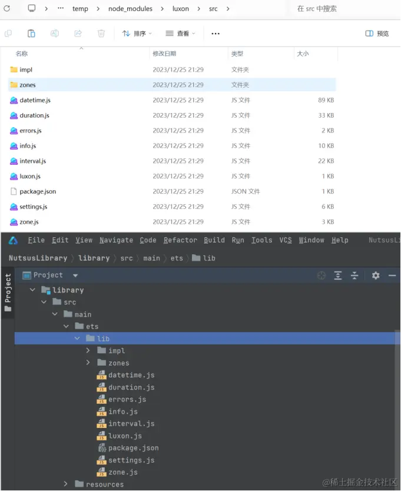The width and height of the screenshot is (401, 491).
Task: Open the 排序 sort dropdown
Action: tap(137, 34)
